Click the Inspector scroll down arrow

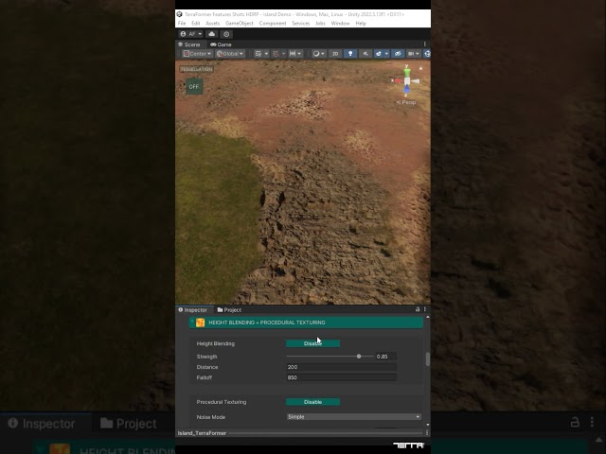click(x=427, y=425)
